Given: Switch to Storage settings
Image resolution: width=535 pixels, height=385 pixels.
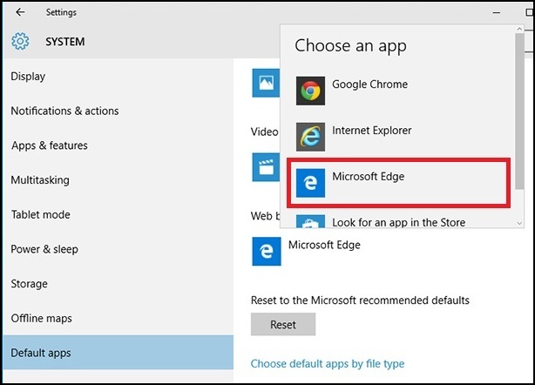Looking at the screenshot, I should coord(30,284).
